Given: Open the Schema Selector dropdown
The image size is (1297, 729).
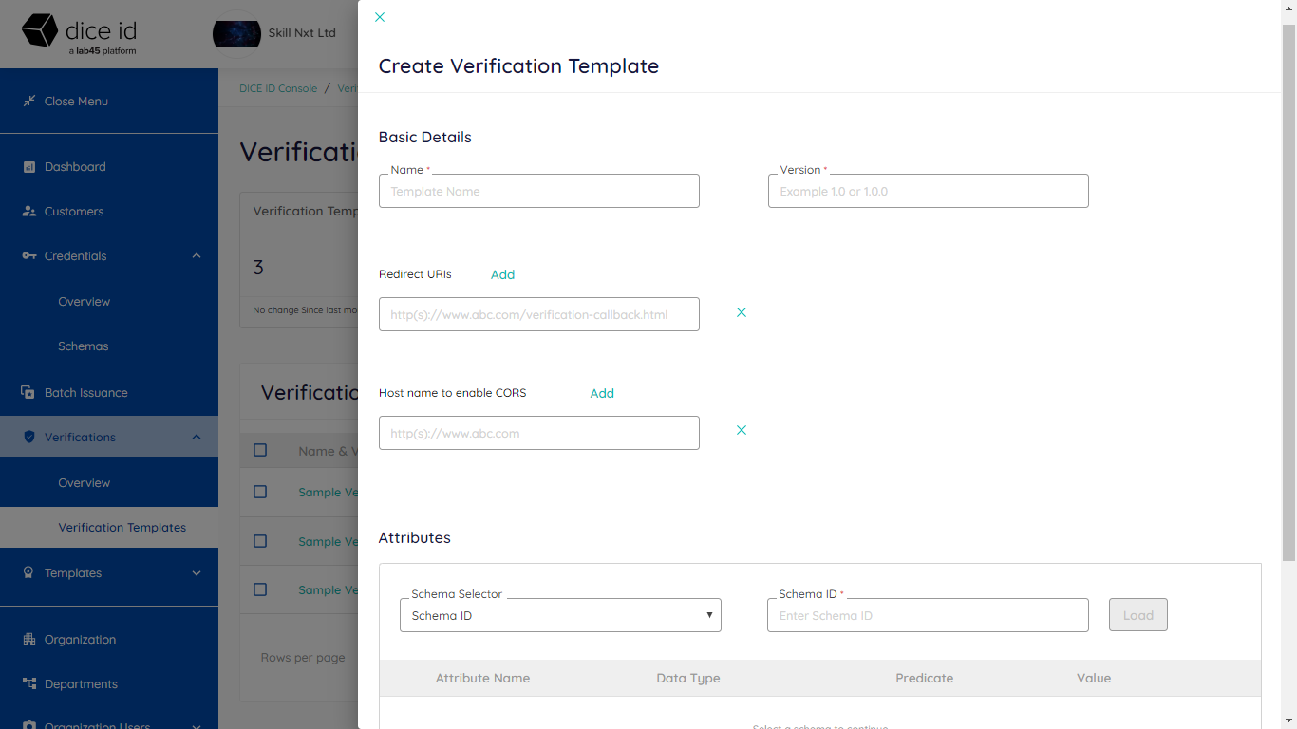Looking at the screenshot, I should 560,615.
